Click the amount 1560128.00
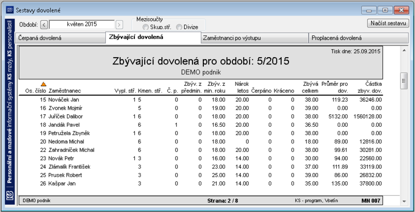This screenshot has width=415, height=212. coord(367,116)
